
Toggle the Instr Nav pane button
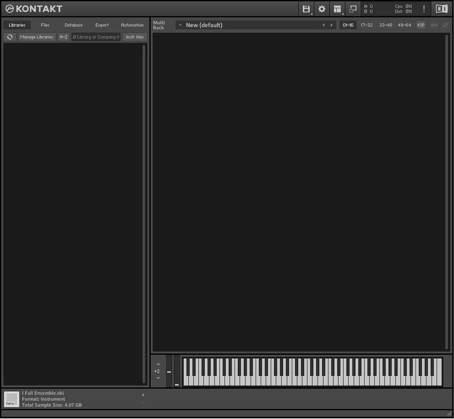tap(134, 37)
